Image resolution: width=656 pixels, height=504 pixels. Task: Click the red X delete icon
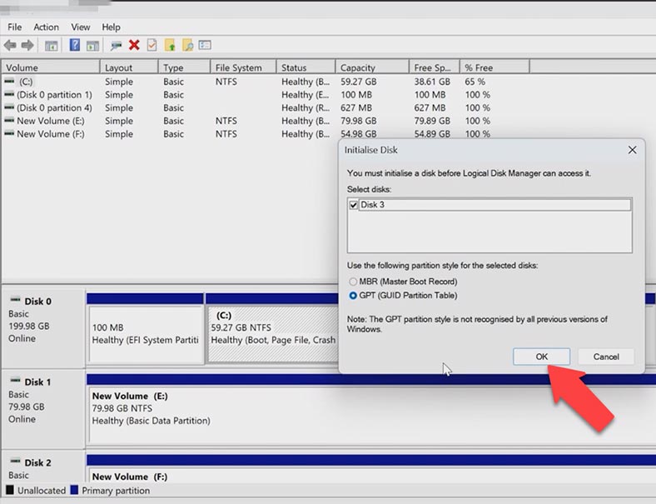tap(134, 45)
